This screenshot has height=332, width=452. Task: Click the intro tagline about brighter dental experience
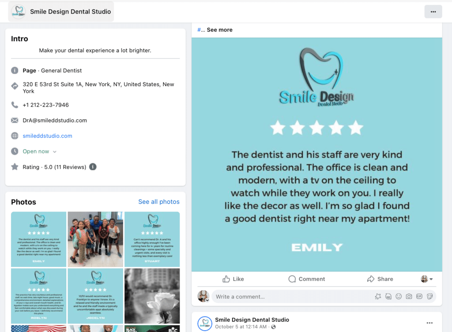coord(95,50)
